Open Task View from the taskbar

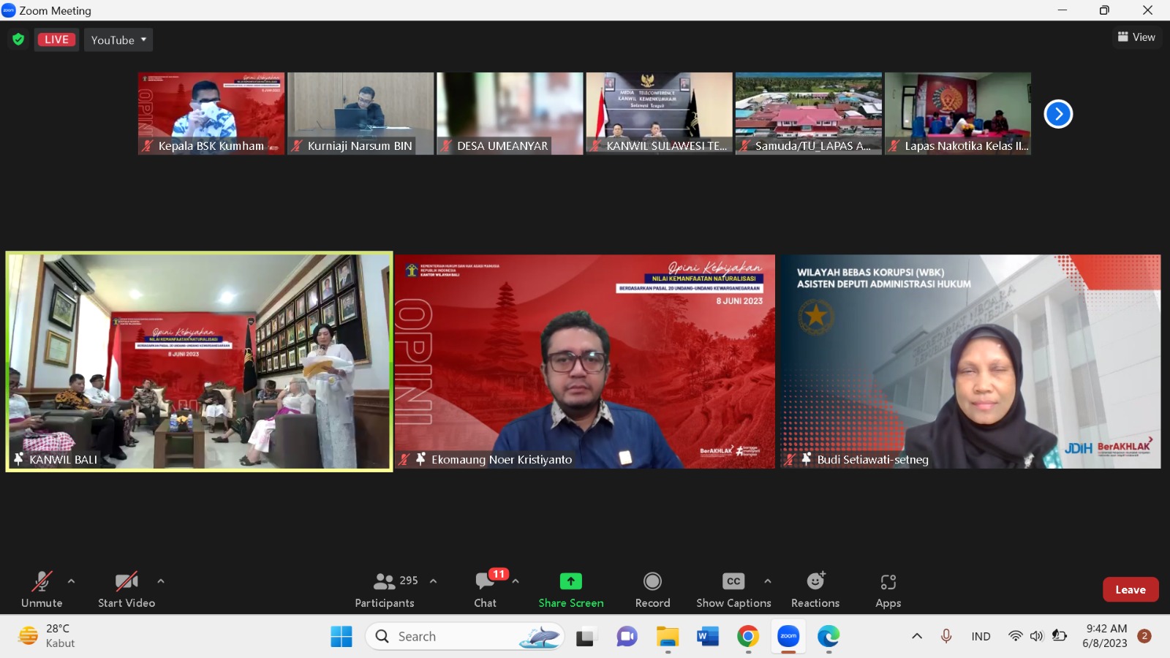pos(585,637)
